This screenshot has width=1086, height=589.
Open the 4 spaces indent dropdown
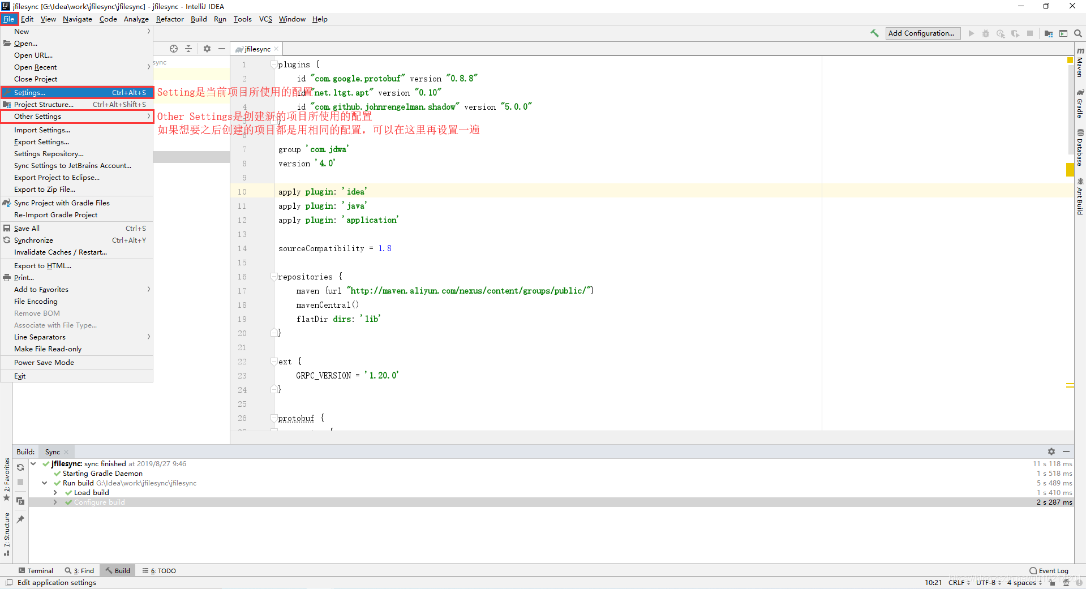pyautogui.click(x=1024, y=583)
